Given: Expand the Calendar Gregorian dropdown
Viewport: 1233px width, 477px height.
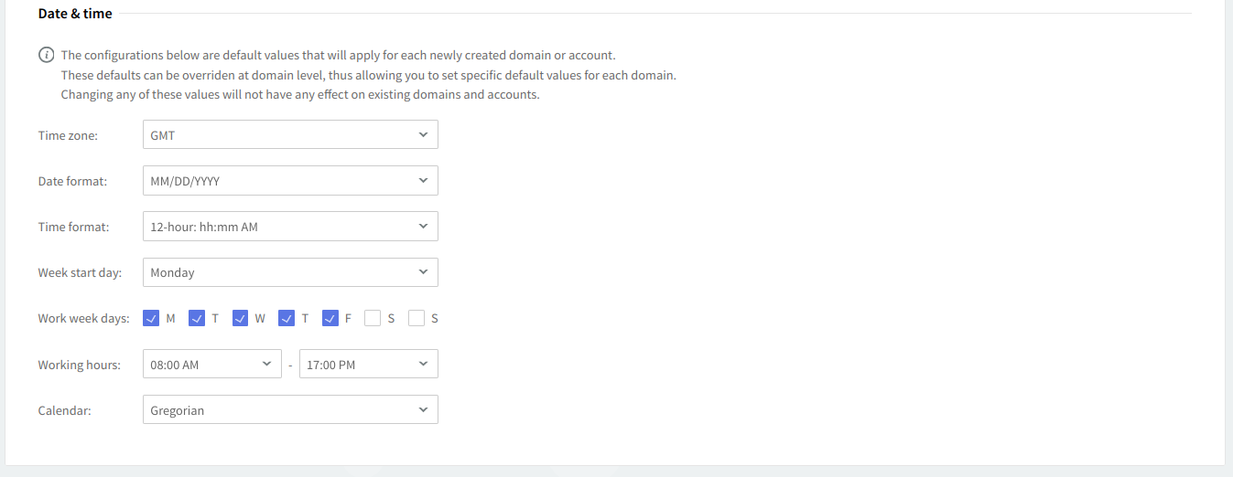Looking at the screenshot, I should [x=290, y=410].
